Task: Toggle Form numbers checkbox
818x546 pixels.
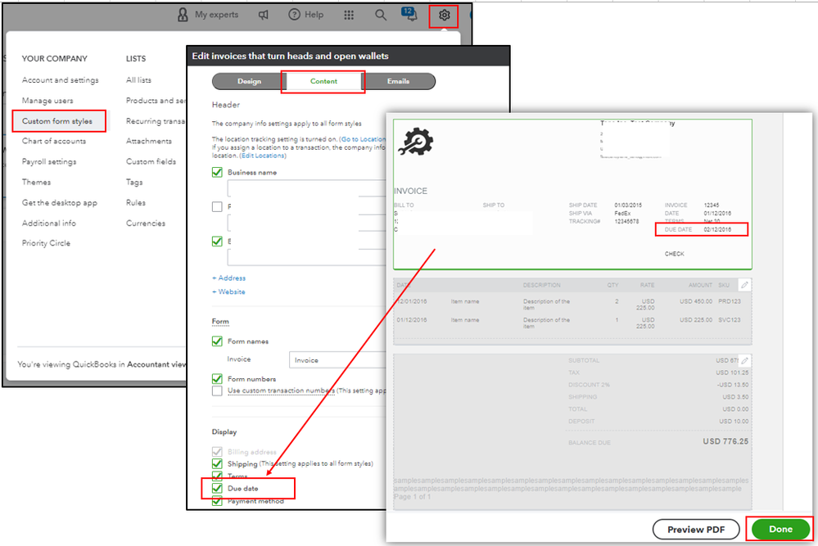Action: 218,379
